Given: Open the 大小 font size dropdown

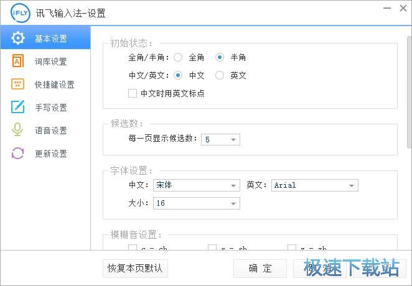Looking at the screenshot, I should point(197,203).
